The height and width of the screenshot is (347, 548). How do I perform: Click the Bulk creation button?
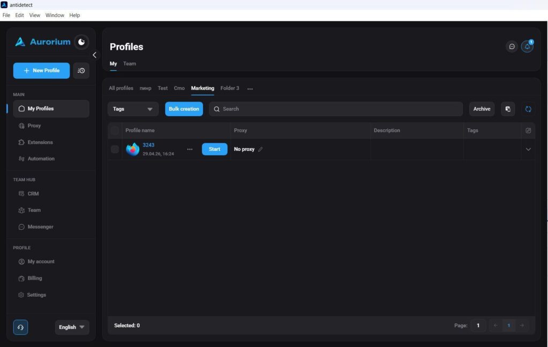pos(184,109)
